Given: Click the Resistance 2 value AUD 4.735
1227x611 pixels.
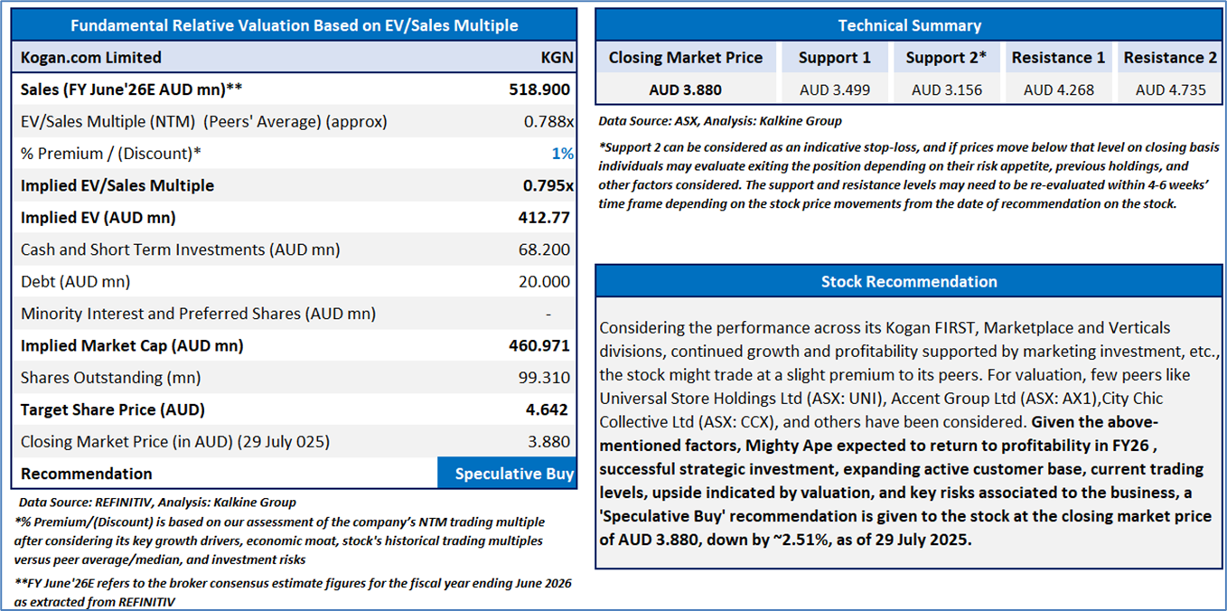Looking at the screenshot, I should (1170, 89).
